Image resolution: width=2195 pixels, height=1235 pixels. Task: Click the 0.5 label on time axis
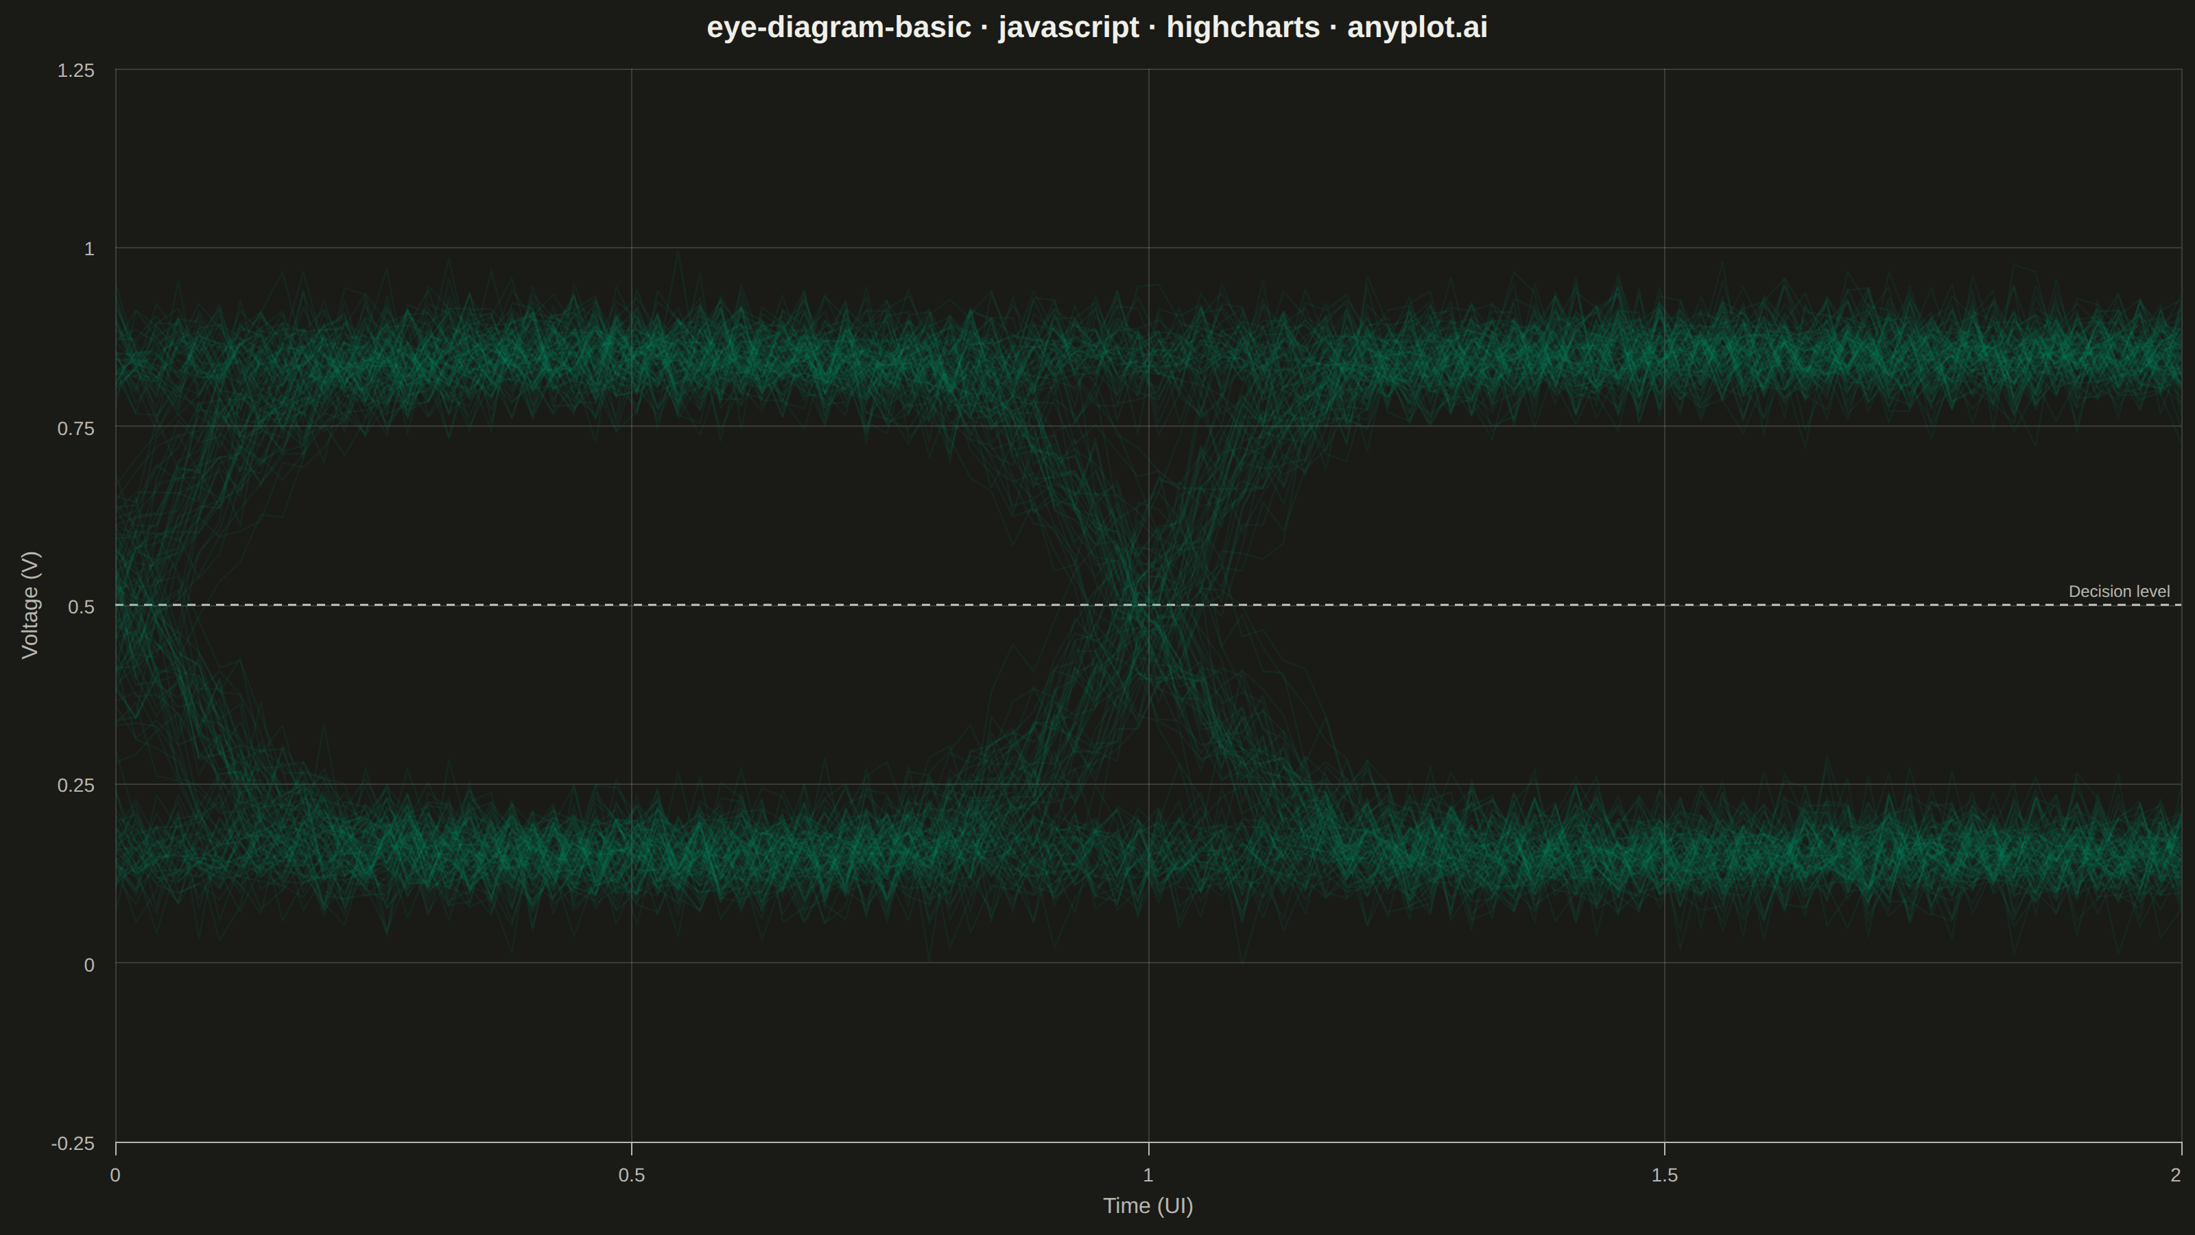pyautogui.click(x=631, y=1175)
